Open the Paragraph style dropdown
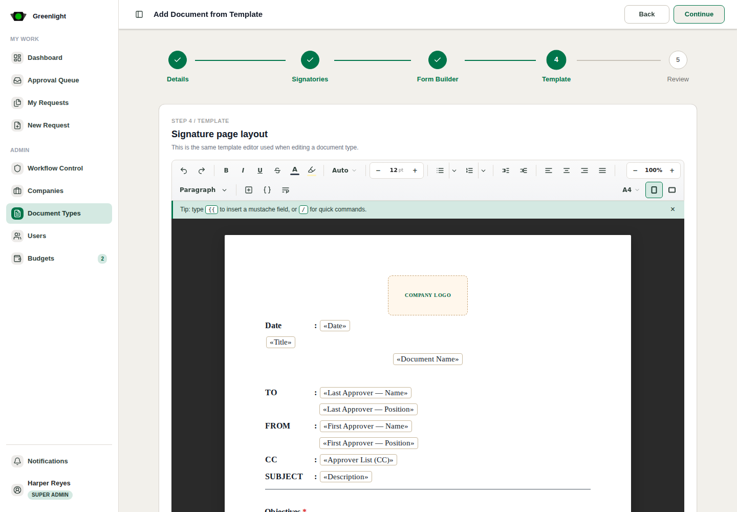The width and height of the screenshot is (737, 512). 203,190
